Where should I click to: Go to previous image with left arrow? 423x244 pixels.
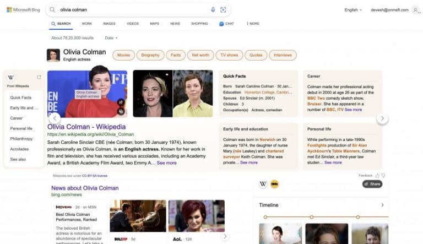pyautogui.click(x=55, y=118)
